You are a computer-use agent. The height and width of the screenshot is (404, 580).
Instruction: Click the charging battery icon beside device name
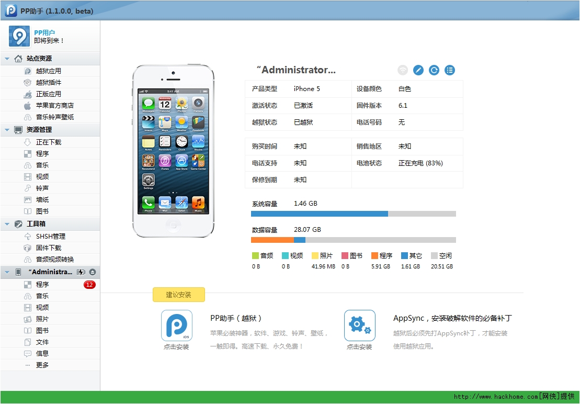(81, 272)
